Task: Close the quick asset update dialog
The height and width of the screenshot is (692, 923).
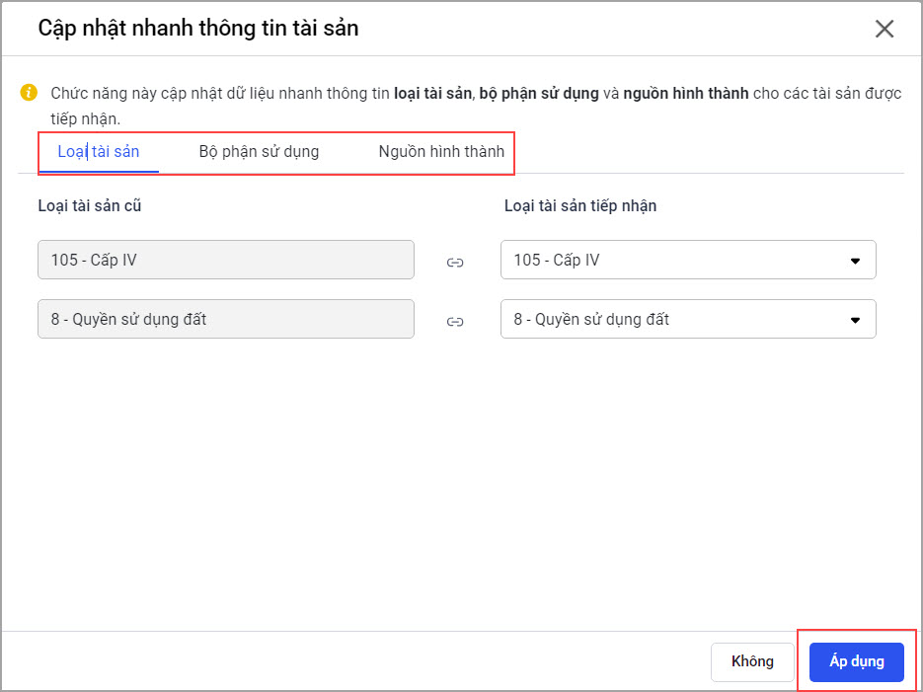Action: [885, 29]
